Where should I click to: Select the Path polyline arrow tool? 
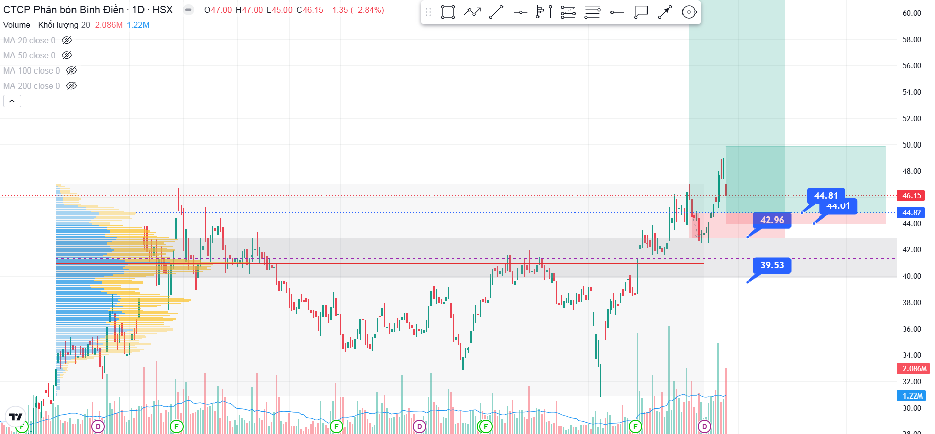tap(472, 12)
